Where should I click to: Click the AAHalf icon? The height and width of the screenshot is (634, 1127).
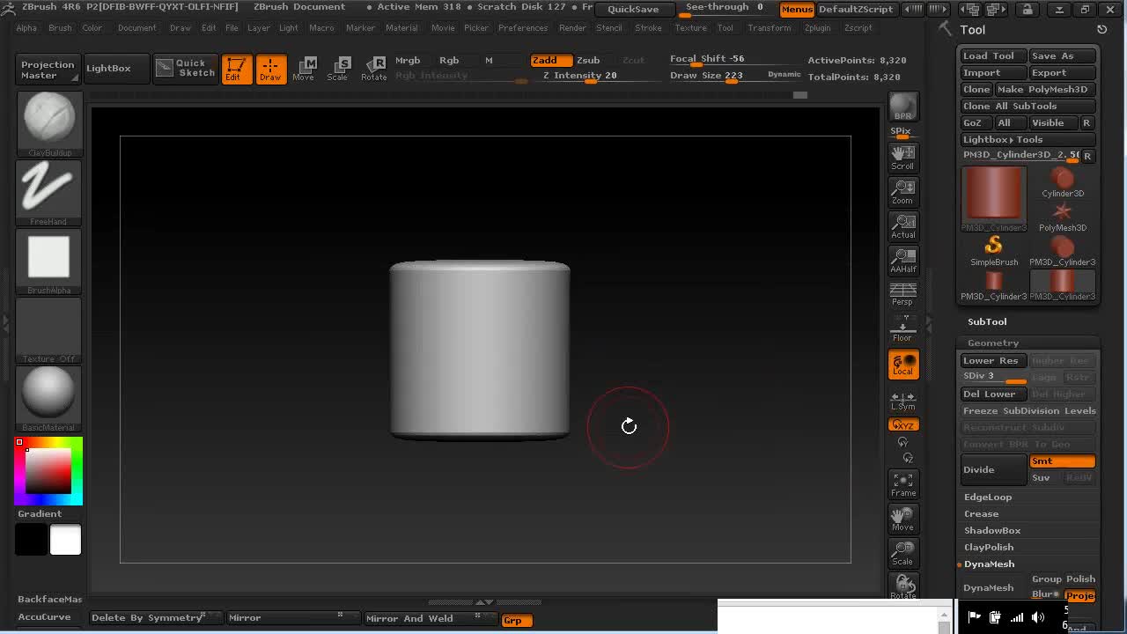(x=902, y=261)
